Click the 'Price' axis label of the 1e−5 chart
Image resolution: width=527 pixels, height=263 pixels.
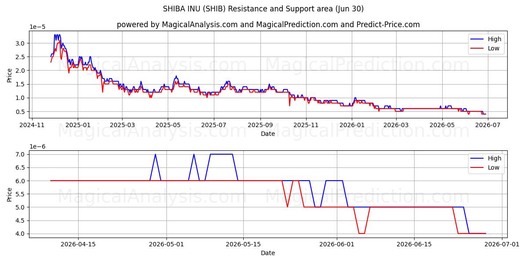10,75
